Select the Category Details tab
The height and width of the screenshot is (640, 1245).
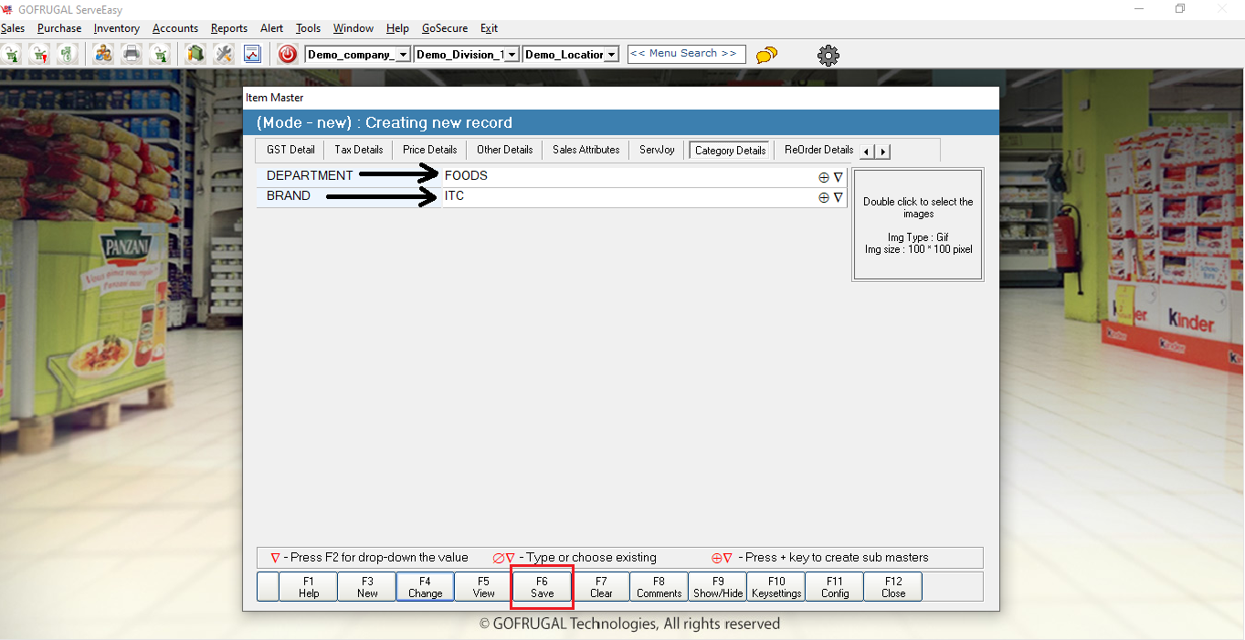pos(731,151)
